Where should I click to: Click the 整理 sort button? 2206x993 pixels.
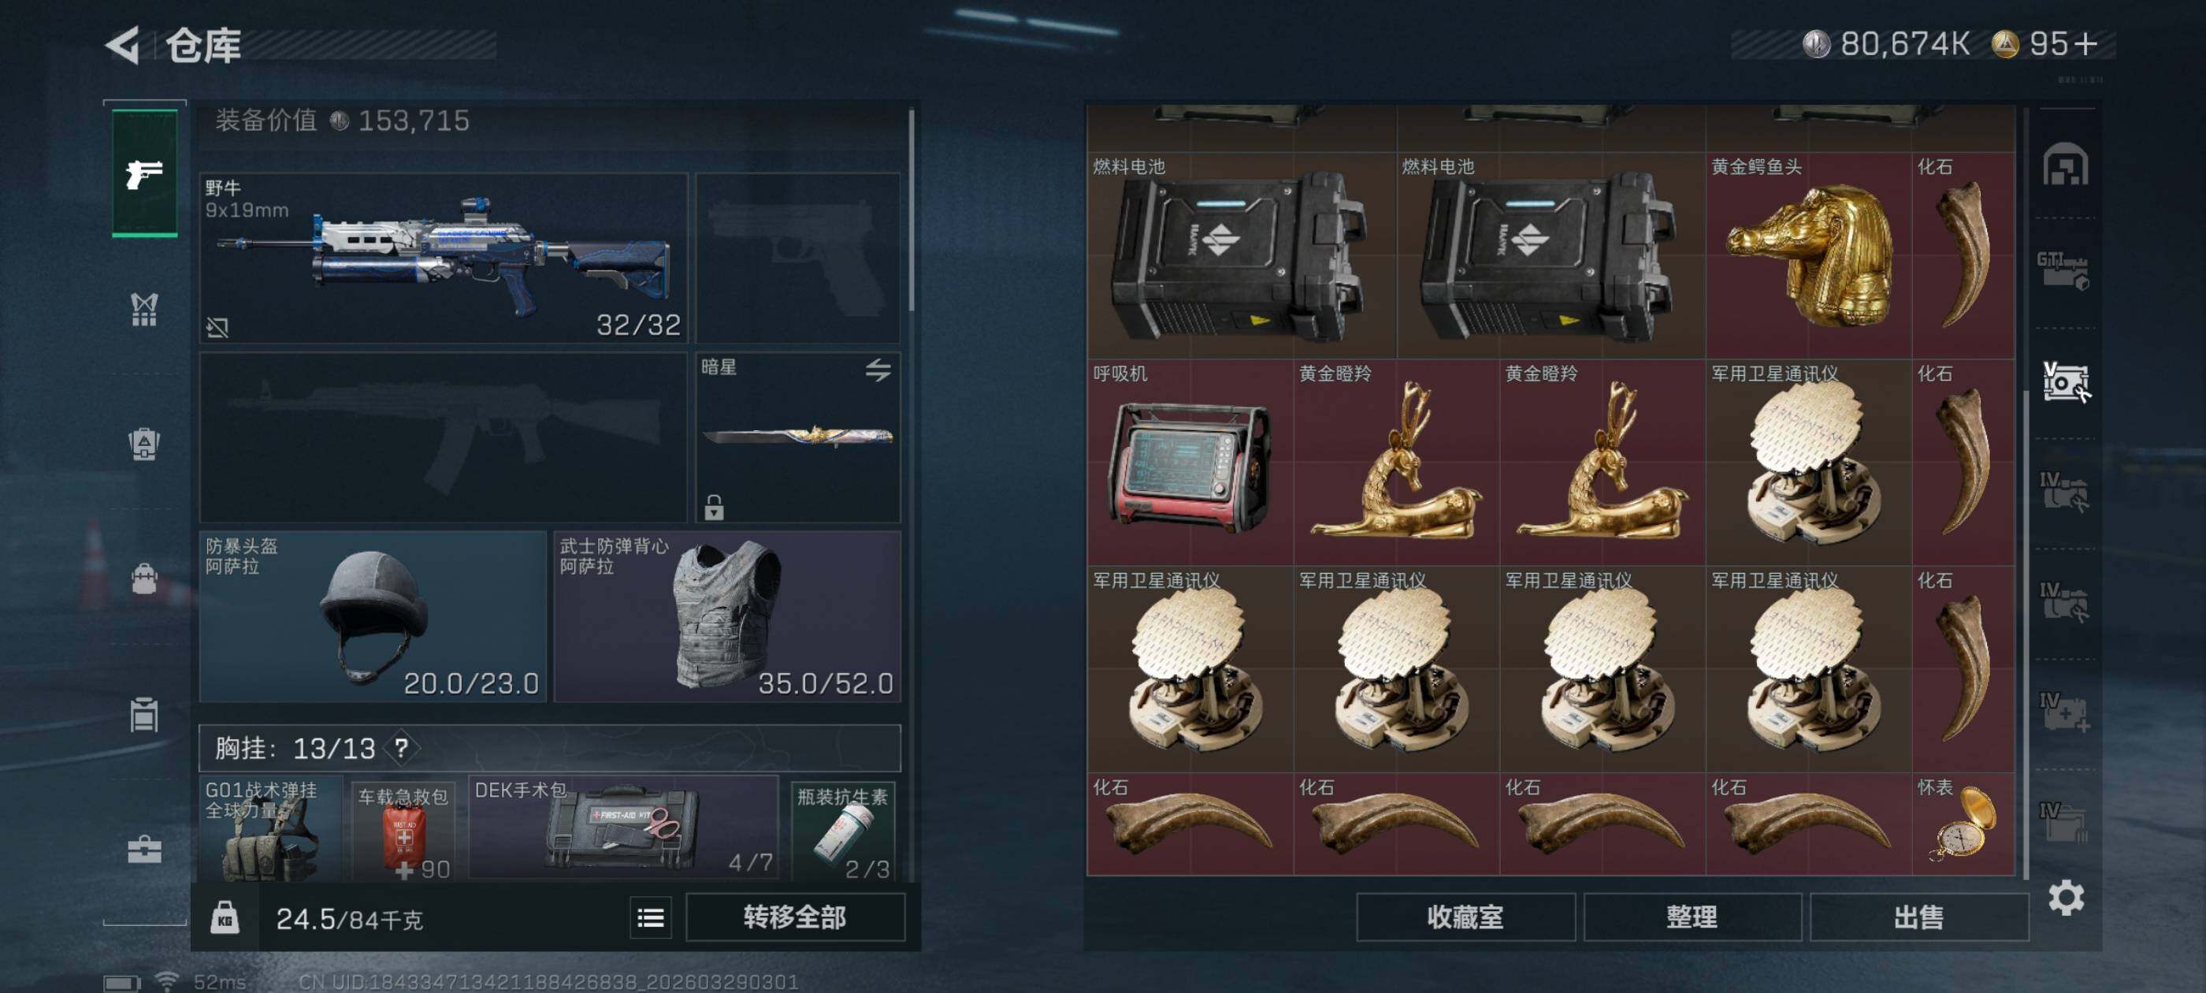pos(1692,917)
